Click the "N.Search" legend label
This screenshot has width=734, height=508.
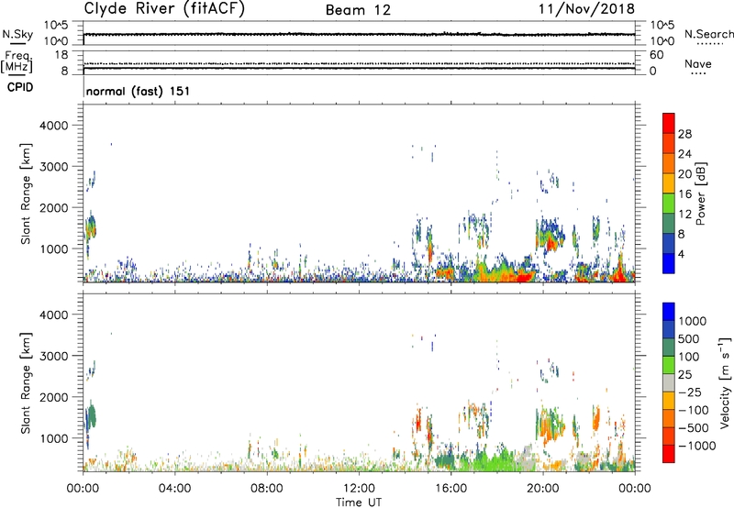point(708,34)
